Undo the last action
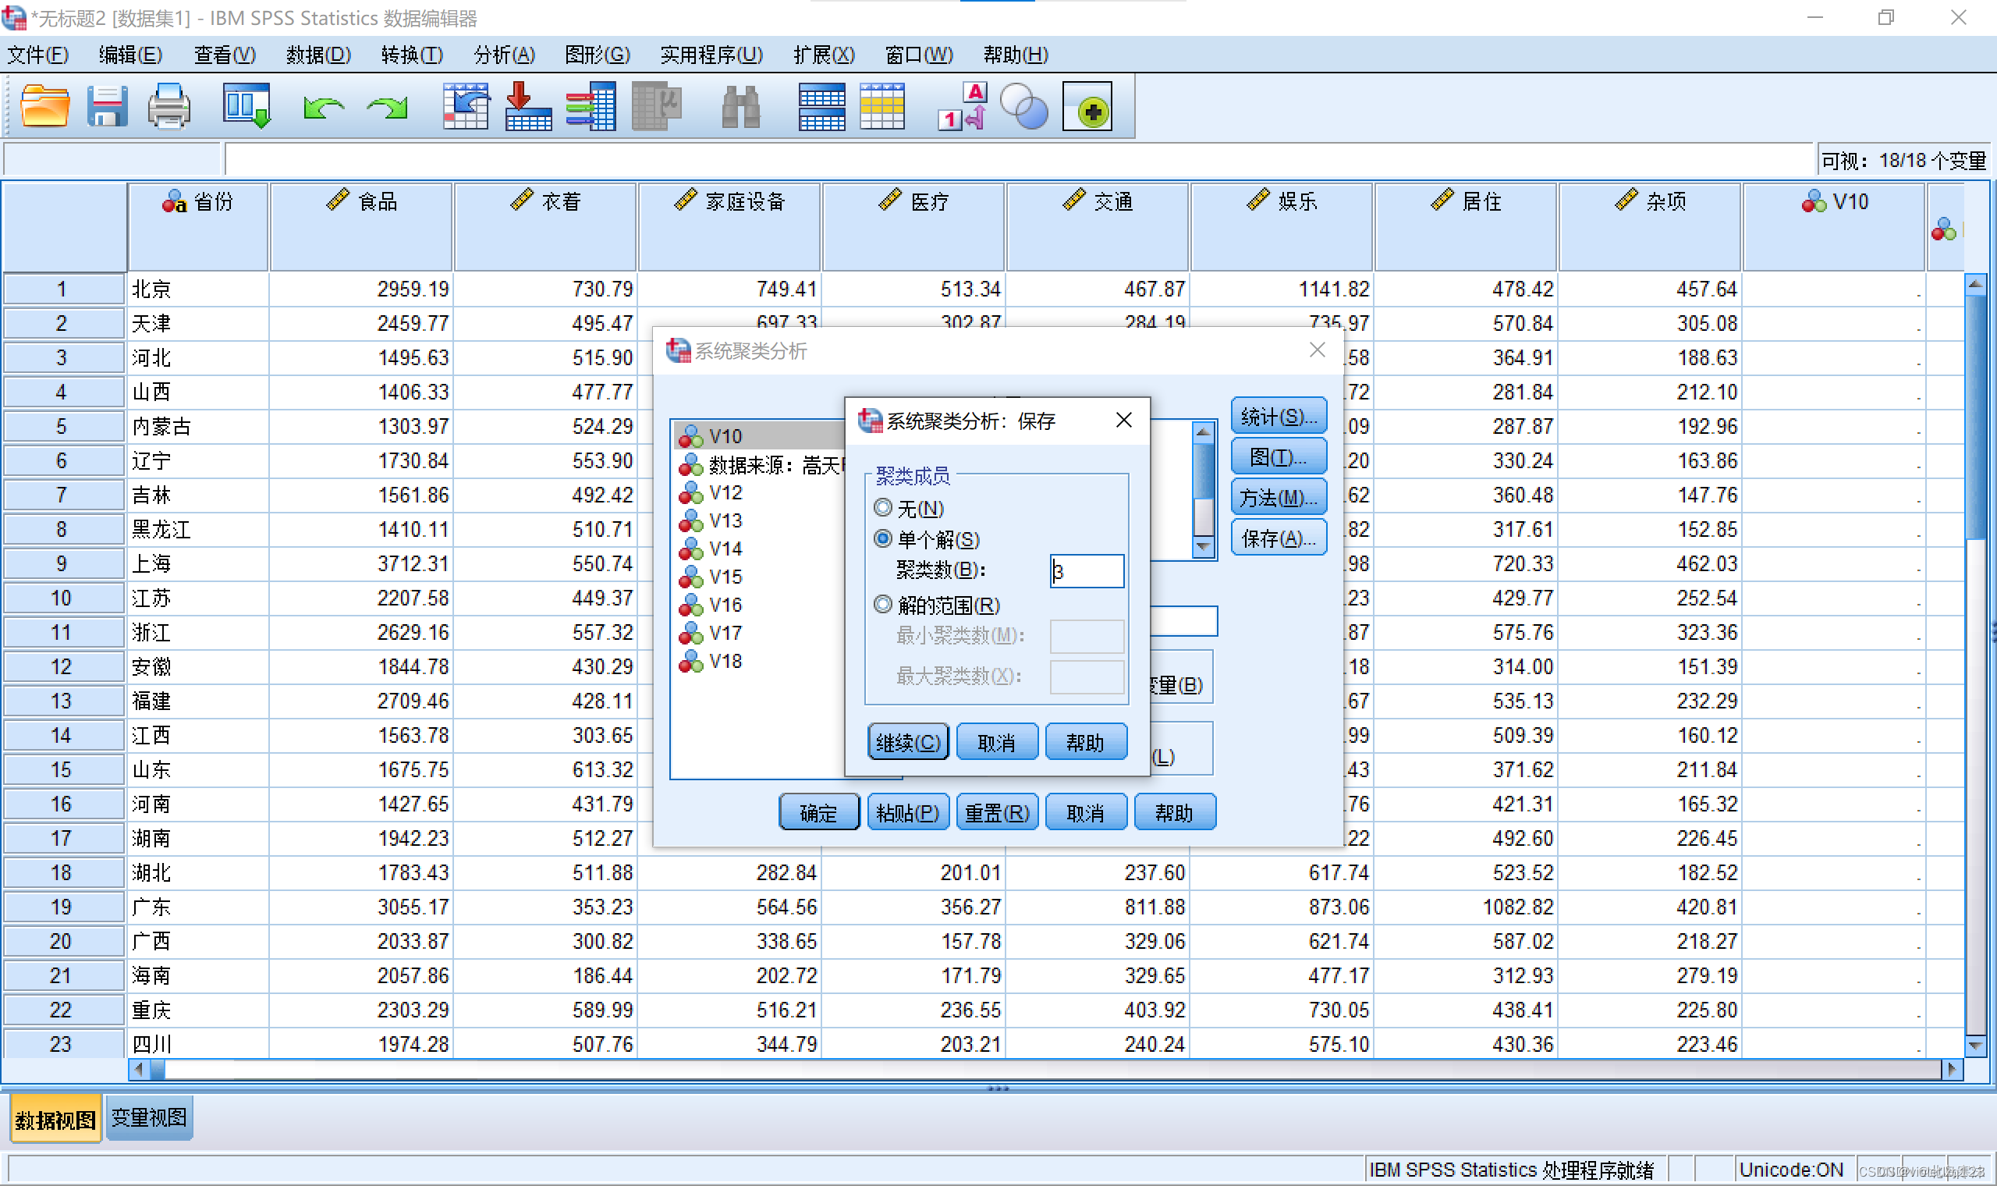The width and height of the screenshot is (1997, 1186). point(324,106)
